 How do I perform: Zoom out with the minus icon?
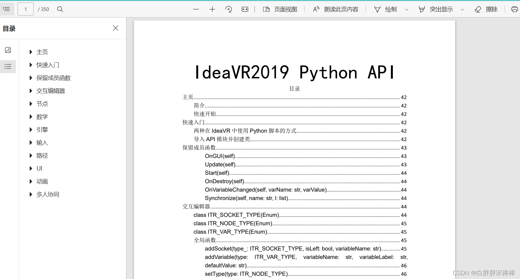point(196,9)
